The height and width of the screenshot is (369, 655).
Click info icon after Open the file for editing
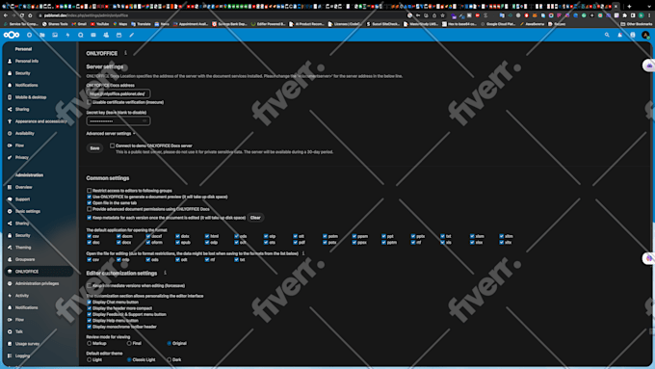tap(303, 253)
